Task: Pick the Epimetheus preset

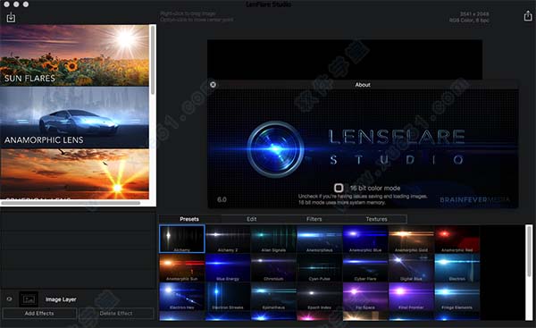Action: click(x=274, y=296)
